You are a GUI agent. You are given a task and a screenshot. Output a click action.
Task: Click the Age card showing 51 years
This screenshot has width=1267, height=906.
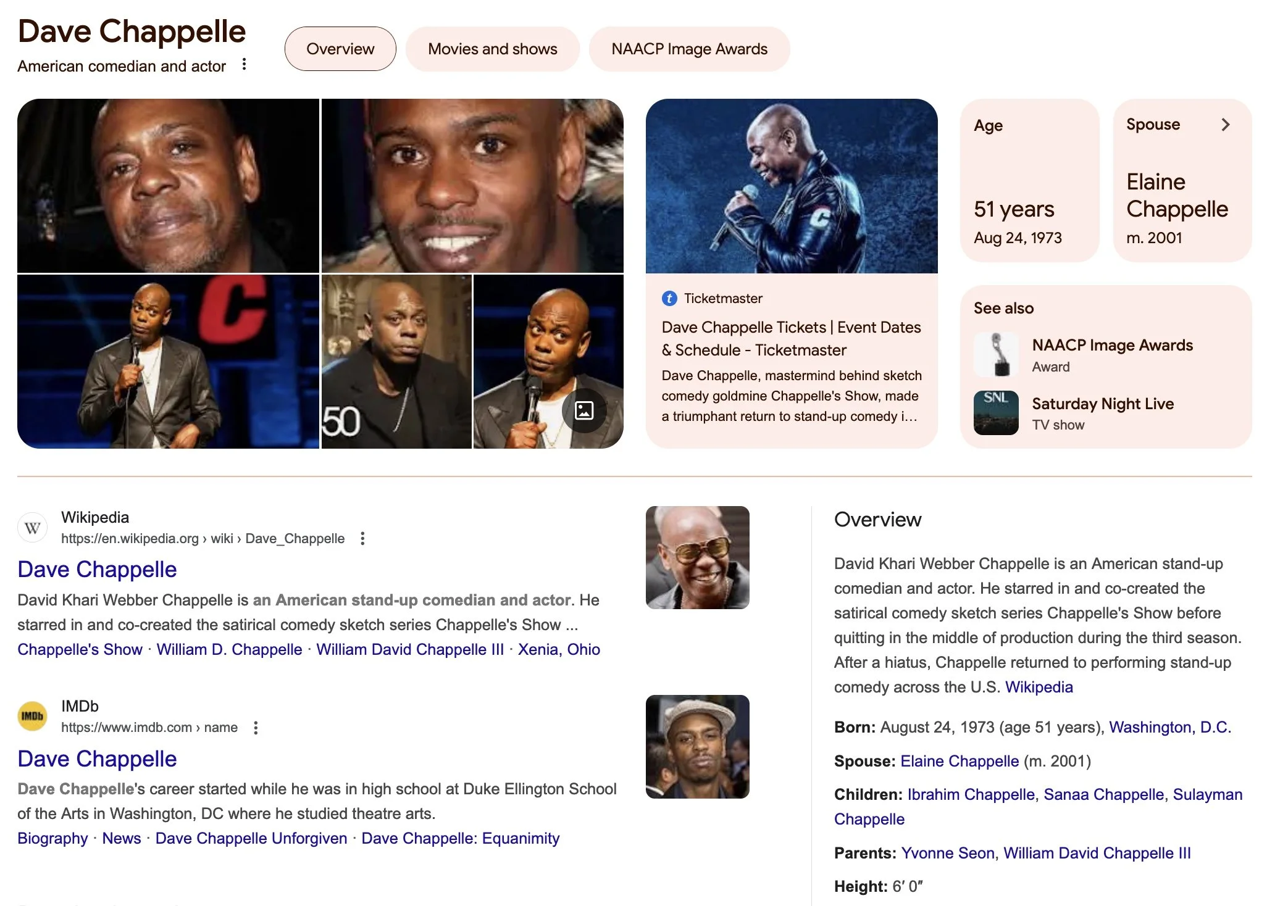(1029, 180)
